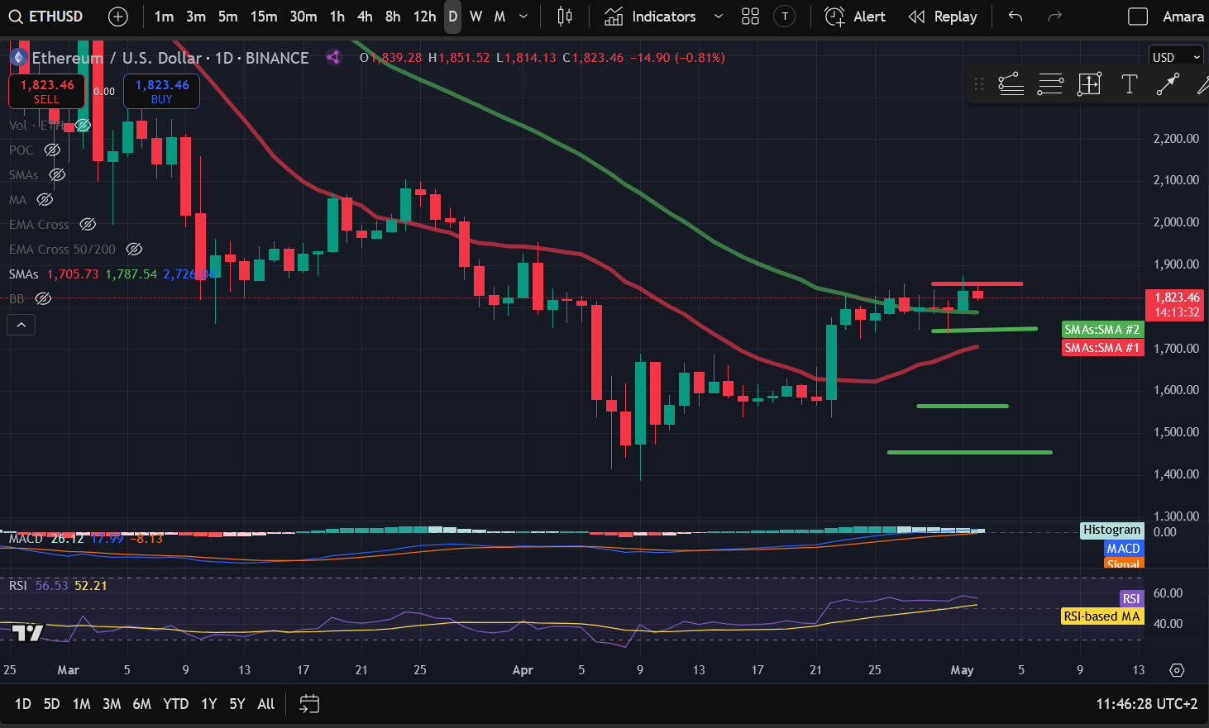Create an Alert
The width and height of the screenshot is (1209, 728).
coord(855,17)
